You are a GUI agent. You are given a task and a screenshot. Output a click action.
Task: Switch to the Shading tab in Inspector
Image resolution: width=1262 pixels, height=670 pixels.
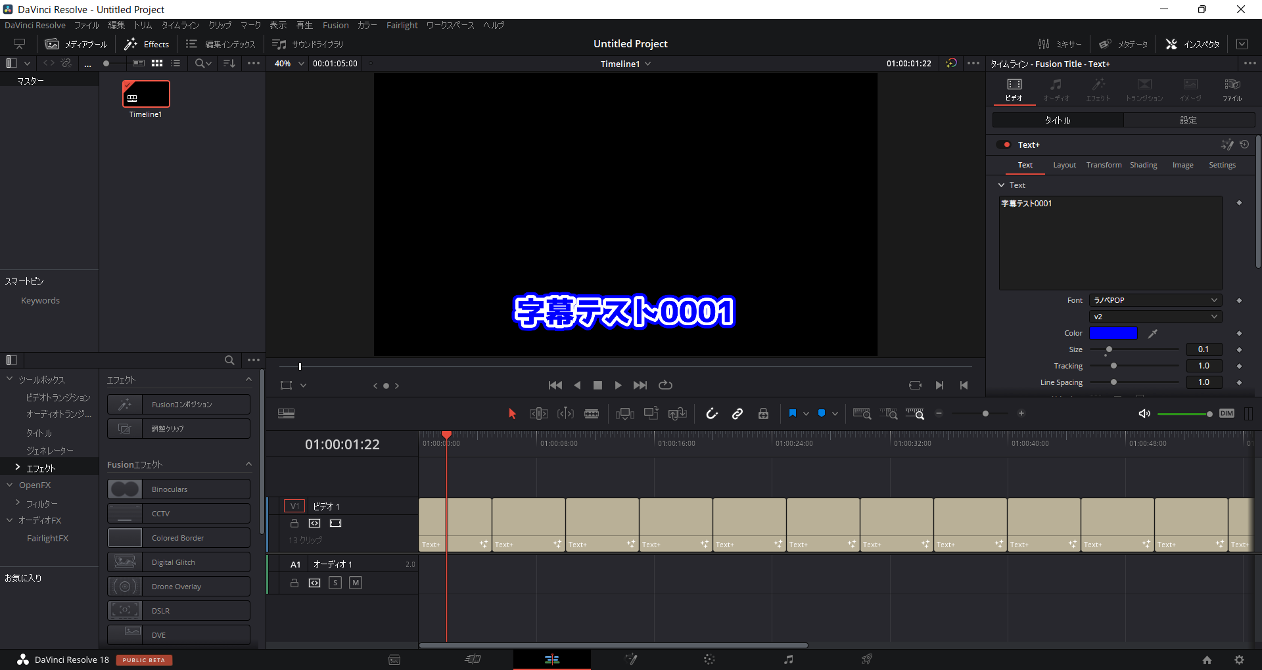pos(1144,166)
